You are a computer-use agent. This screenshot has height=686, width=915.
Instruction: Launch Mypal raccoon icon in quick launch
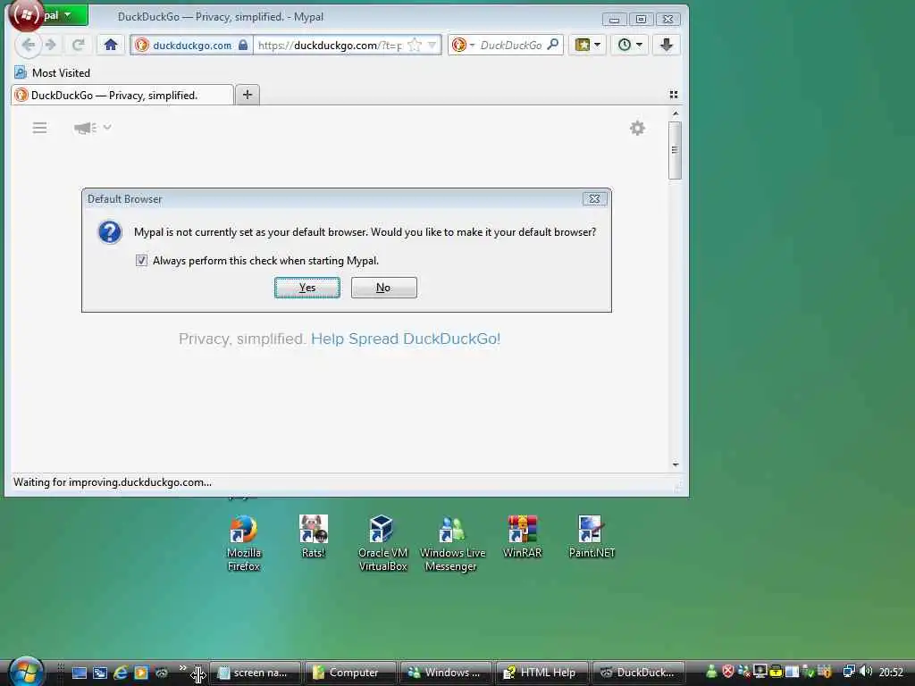pos(162,673)
